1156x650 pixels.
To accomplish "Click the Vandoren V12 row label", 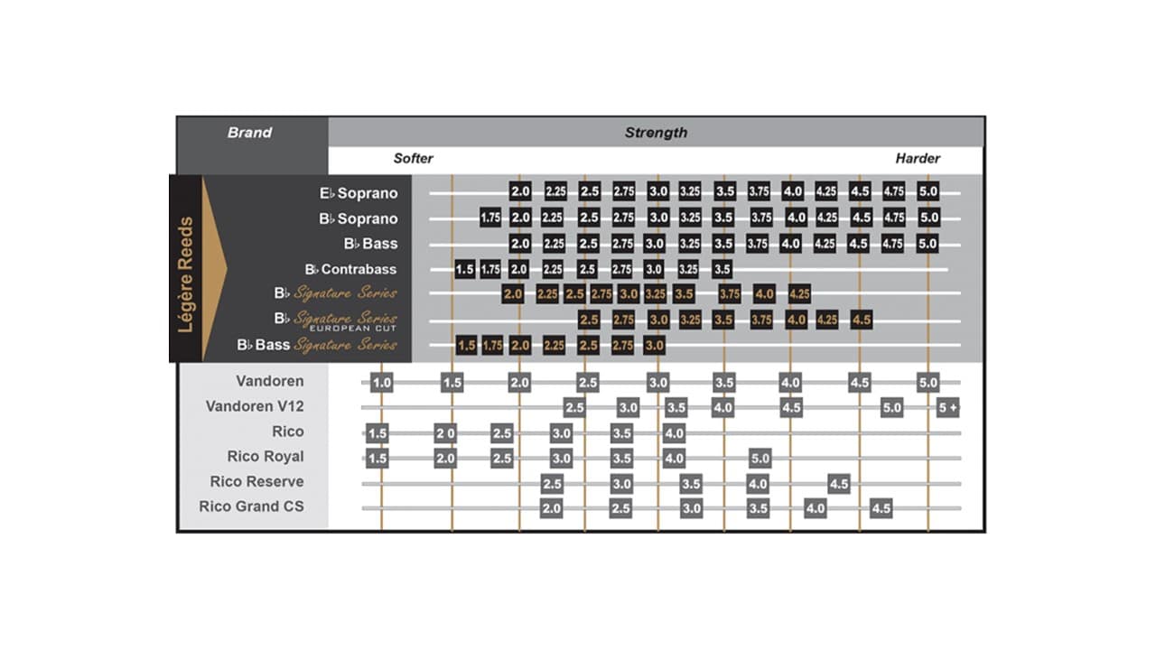I will [x=255, y=406].
